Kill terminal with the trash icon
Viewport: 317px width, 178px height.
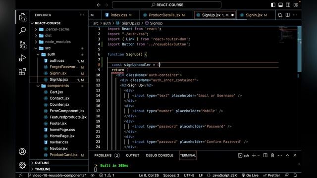click(x=272, y=155)
